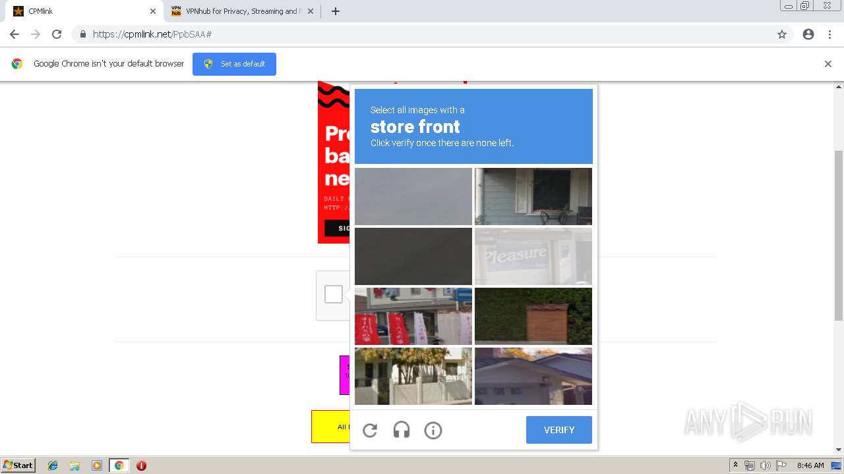Image resolution: width=844 pixels, height=474 pixels.
Task: Click the yellow box behind captcha
Action: pos(330,427)
